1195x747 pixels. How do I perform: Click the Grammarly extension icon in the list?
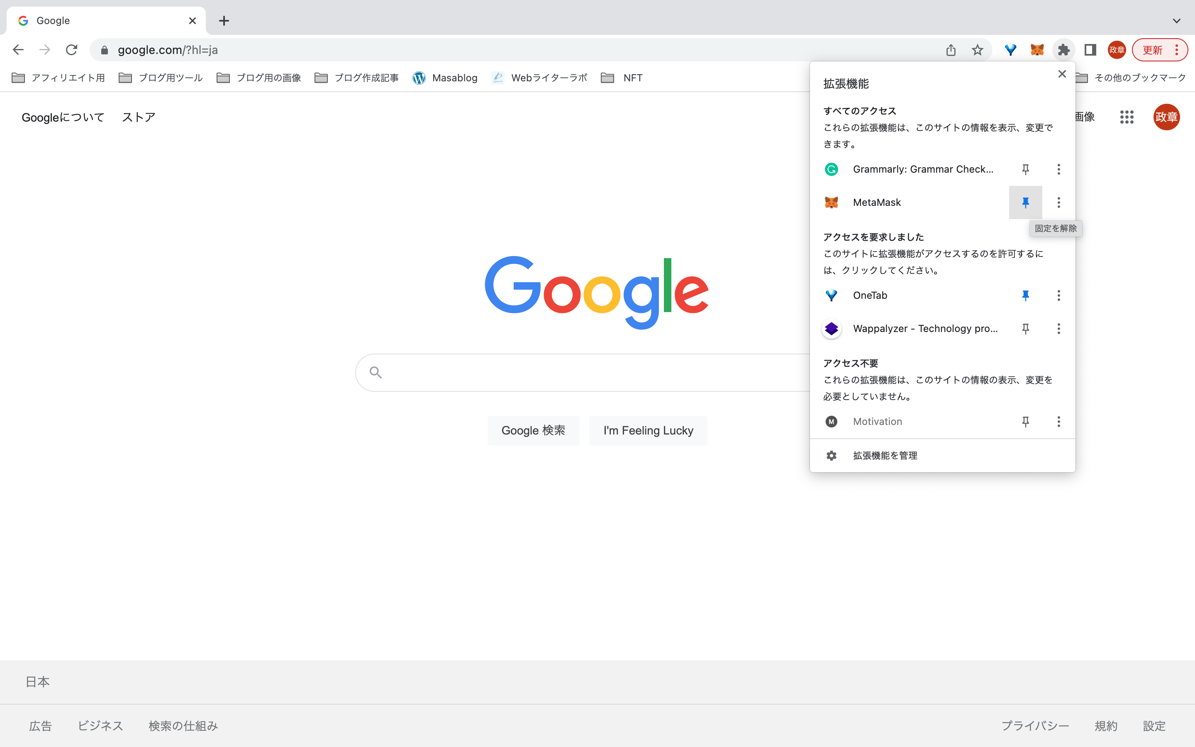click(x=832, y=169)
